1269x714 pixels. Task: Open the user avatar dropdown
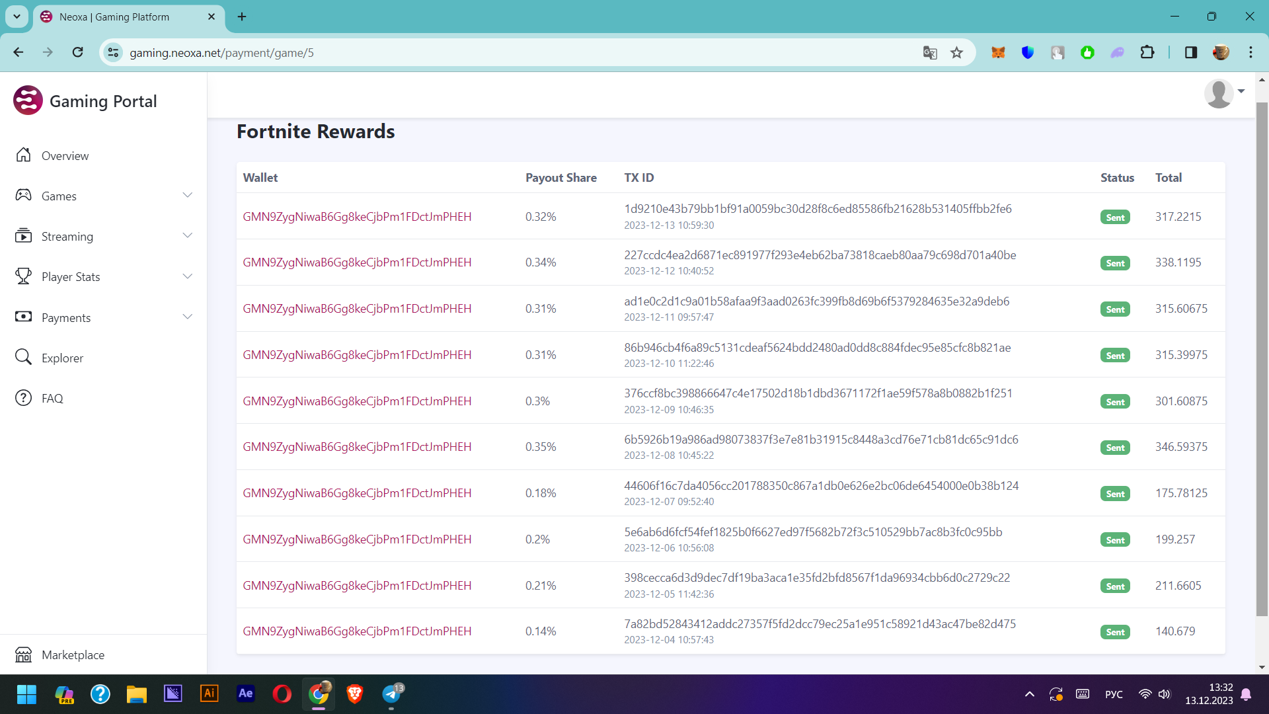tap(1224, 93)
